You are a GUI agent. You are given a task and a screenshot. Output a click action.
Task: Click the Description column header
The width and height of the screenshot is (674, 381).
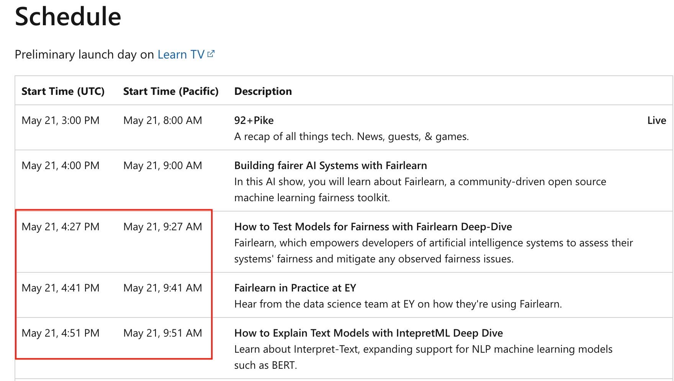(263, 91)
